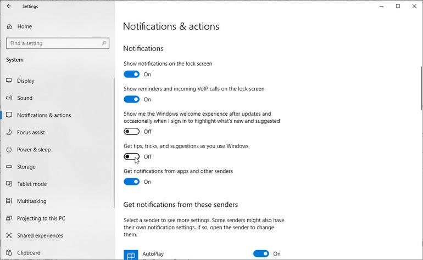This screenshot has height=260, width=423.
Task: Open Power & sleep settings
Action: point(34,150)
